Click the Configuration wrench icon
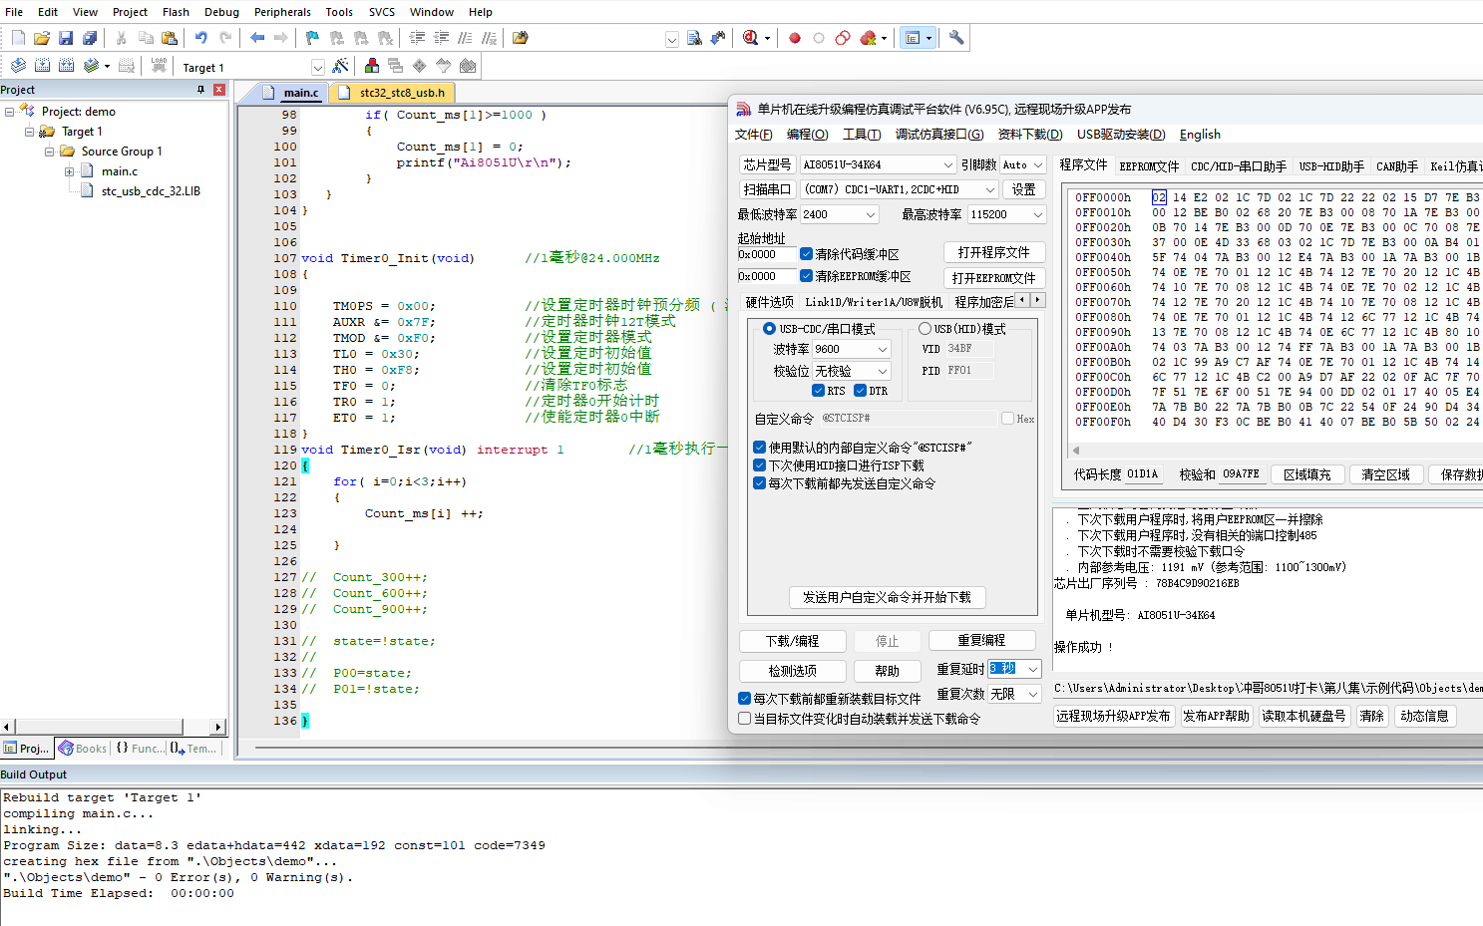 click(956, 38)
